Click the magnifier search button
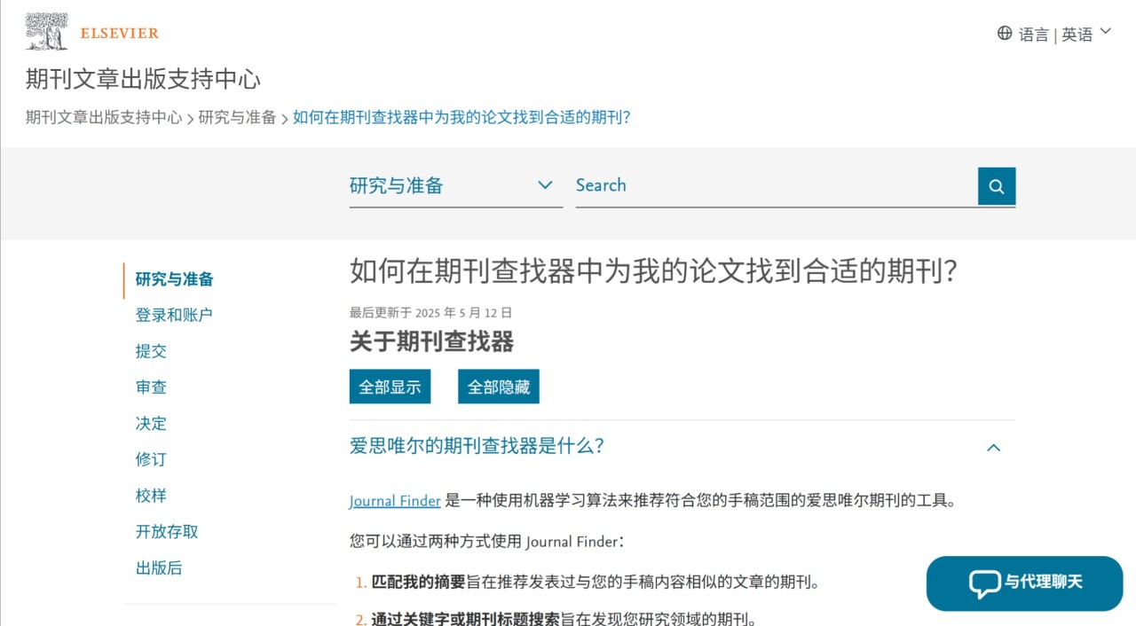1136x626 pixels. click(x=997, y=186)
